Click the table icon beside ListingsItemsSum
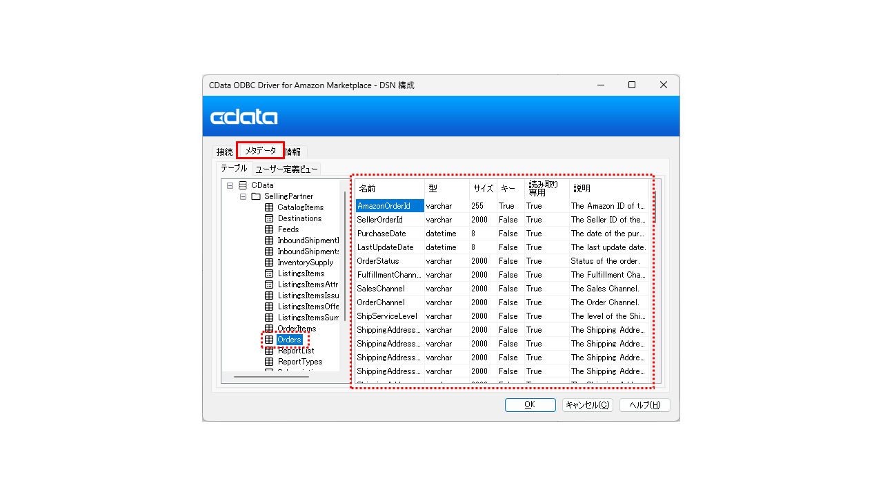This screenshot has height=496, width=883. [x=269, y=318]
